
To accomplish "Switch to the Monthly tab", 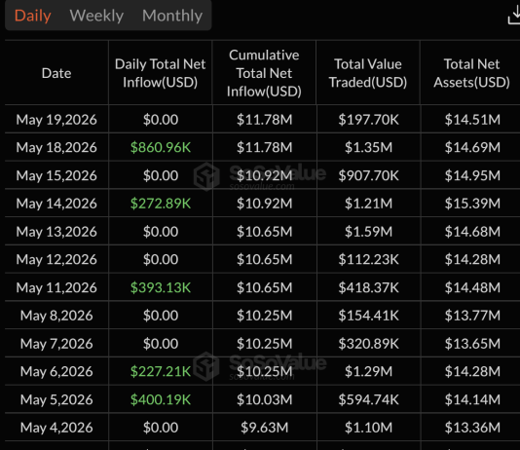I will point(172,16).
